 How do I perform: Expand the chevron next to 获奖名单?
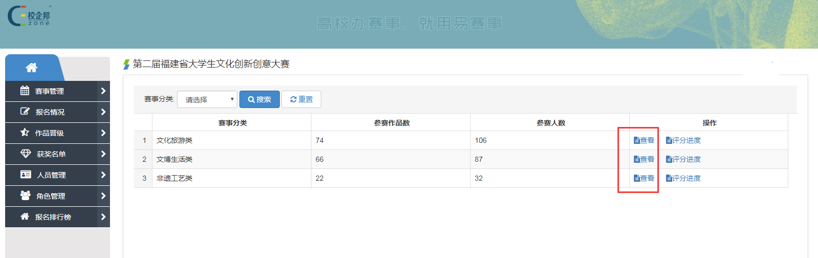(103, 154)
